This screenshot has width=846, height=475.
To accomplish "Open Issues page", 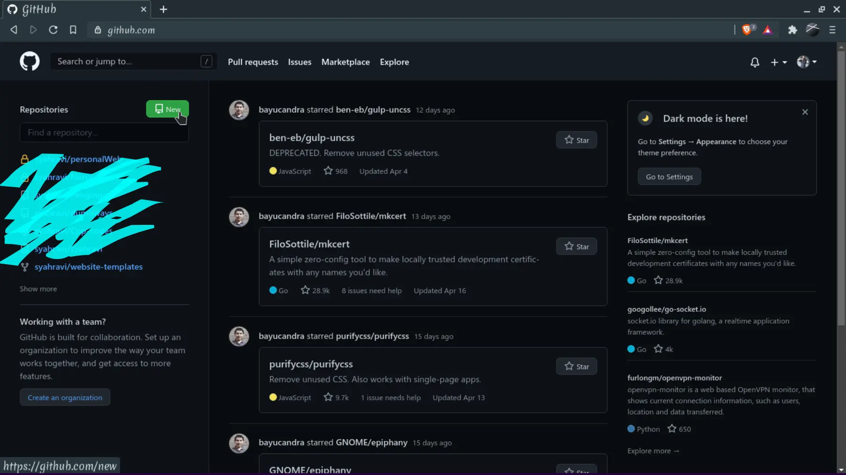I will [300, 62].
